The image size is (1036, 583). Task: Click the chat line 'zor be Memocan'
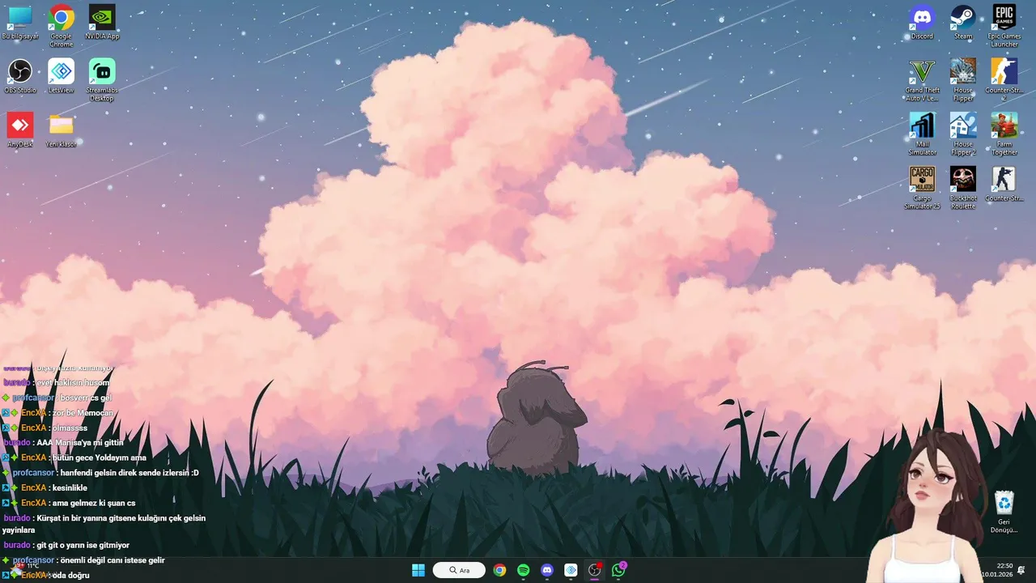83,413
